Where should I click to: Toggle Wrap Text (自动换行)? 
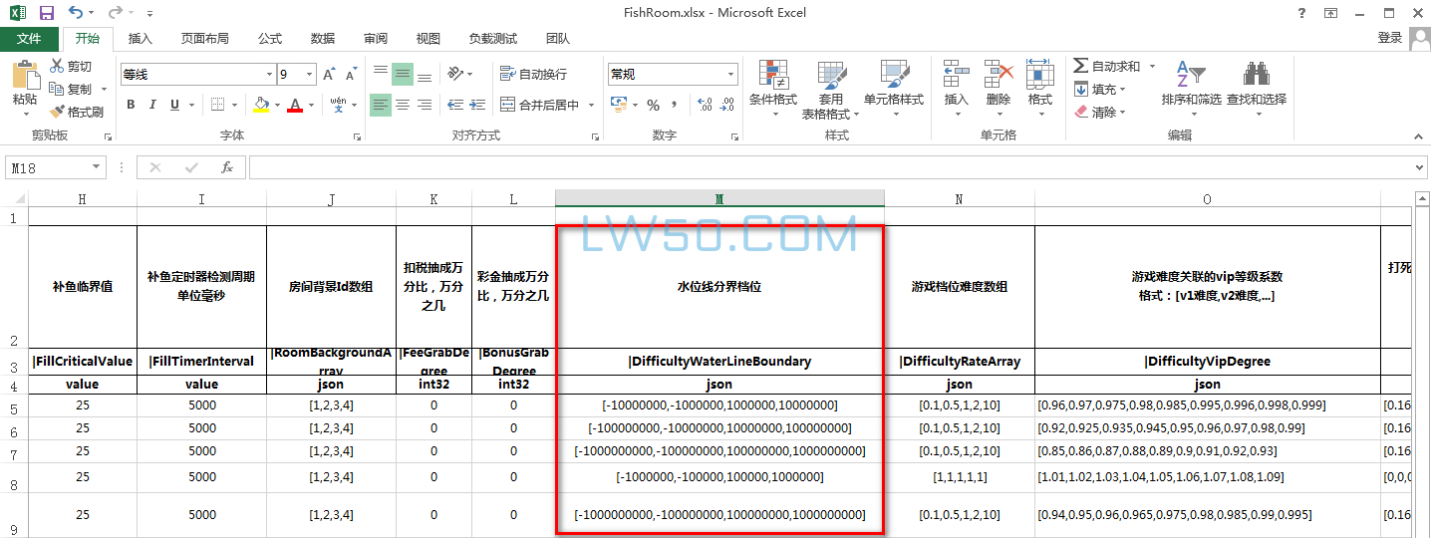tap(534, 74)
